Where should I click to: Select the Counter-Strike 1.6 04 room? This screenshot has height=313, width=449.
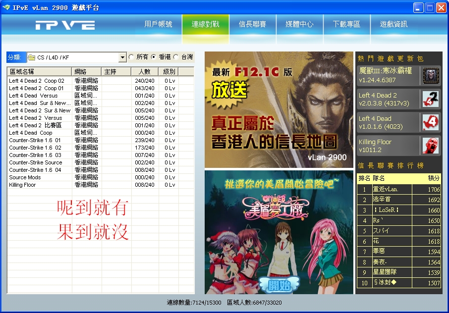pos(101,170)
